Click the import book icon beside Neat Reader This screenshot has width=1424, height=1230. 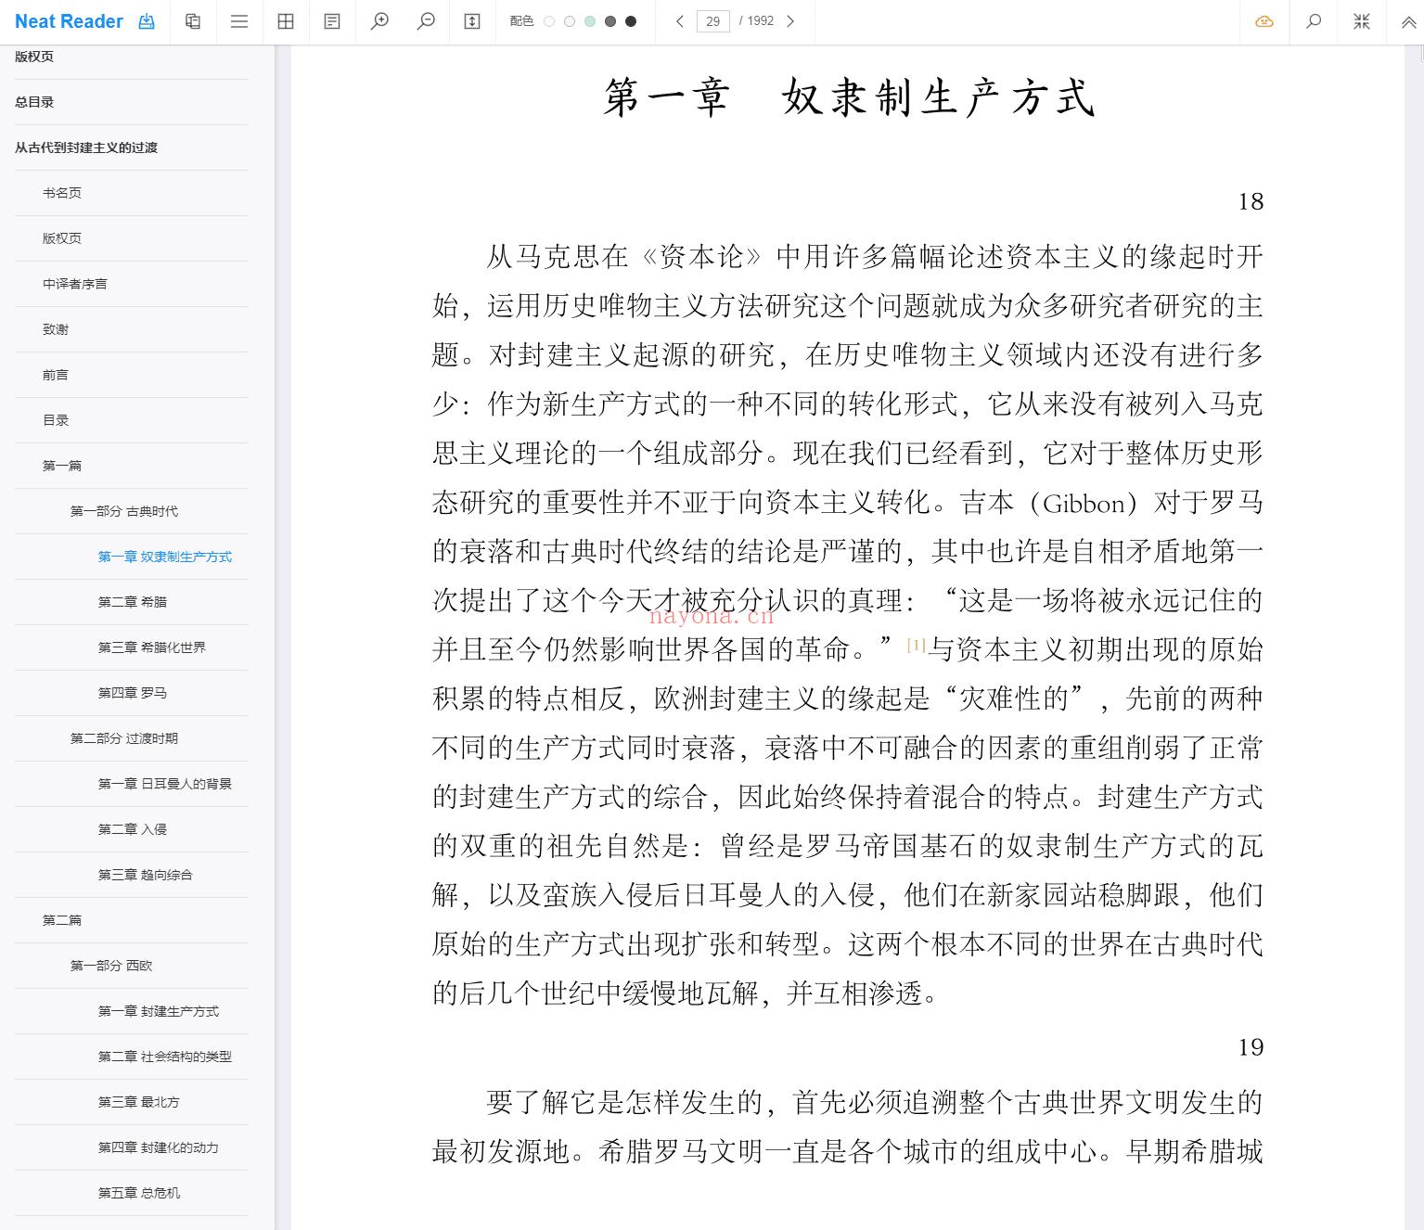tap(147, 21)
